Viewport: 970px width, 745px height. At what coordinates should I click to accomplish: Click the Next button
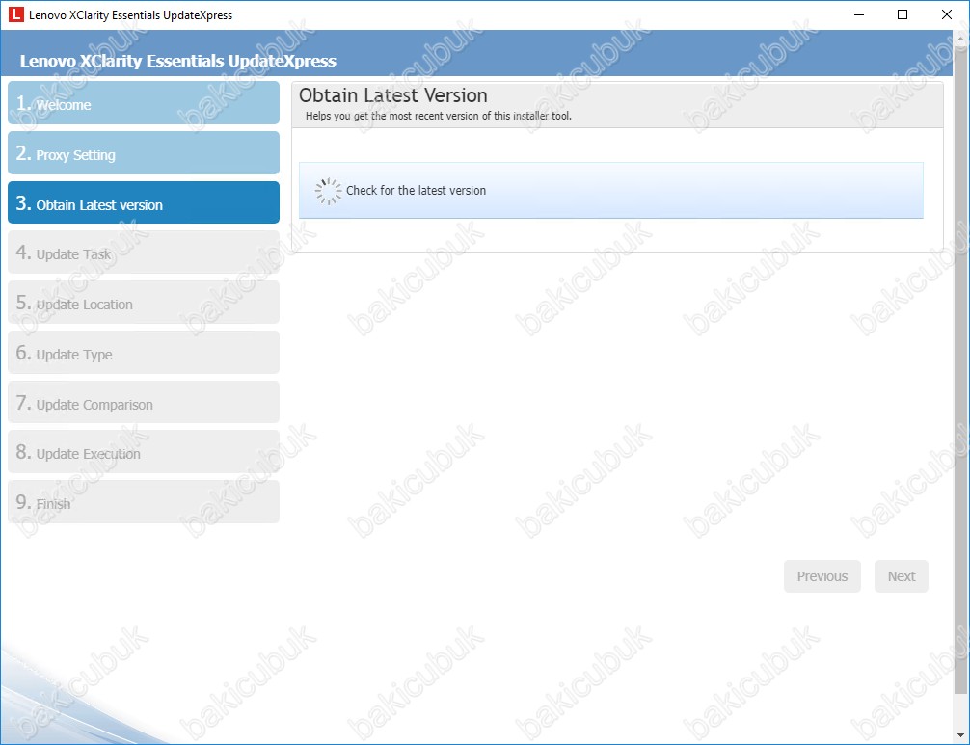(x=902, y=576)
